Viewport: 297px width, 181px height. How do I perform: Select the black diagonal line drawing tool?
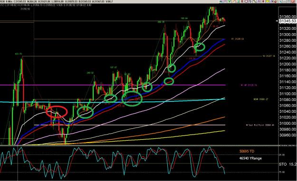[255, 1]
